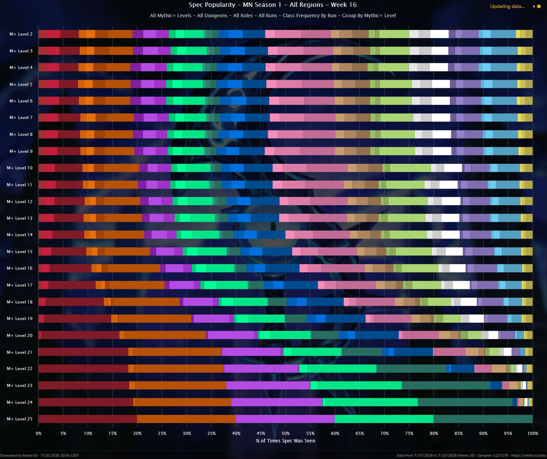Click the 'M+ Level 24' row label
Image resolution: width=547 pixels, height=459 pixels.
pos(20,402)
